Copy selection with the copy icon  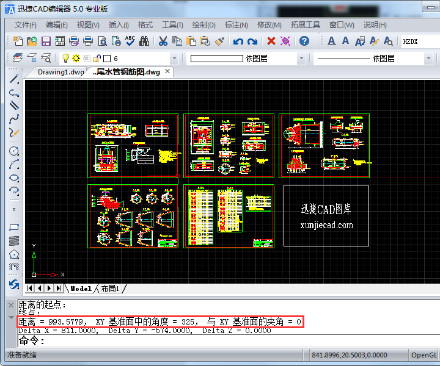pyautogui.click(x=177, y=41)
